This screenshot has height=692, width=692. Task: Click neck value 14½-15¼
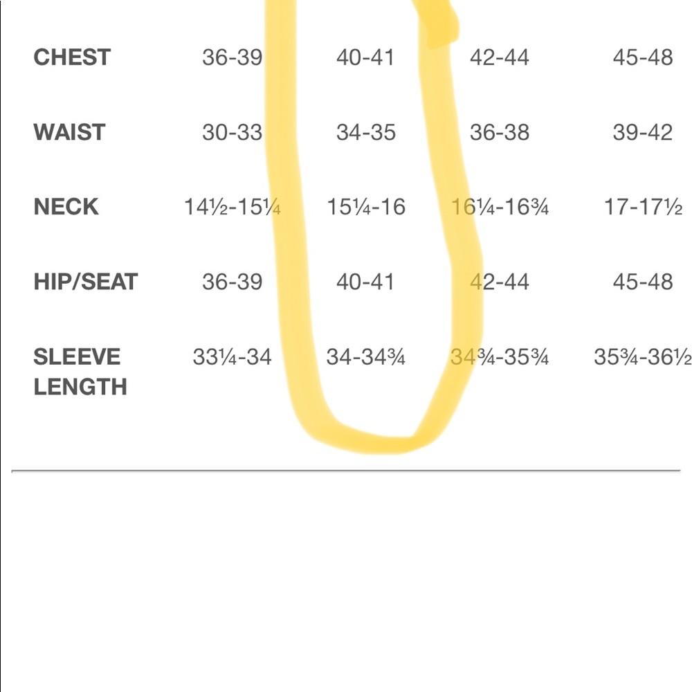pyautogui.click(x=232, y=207)
